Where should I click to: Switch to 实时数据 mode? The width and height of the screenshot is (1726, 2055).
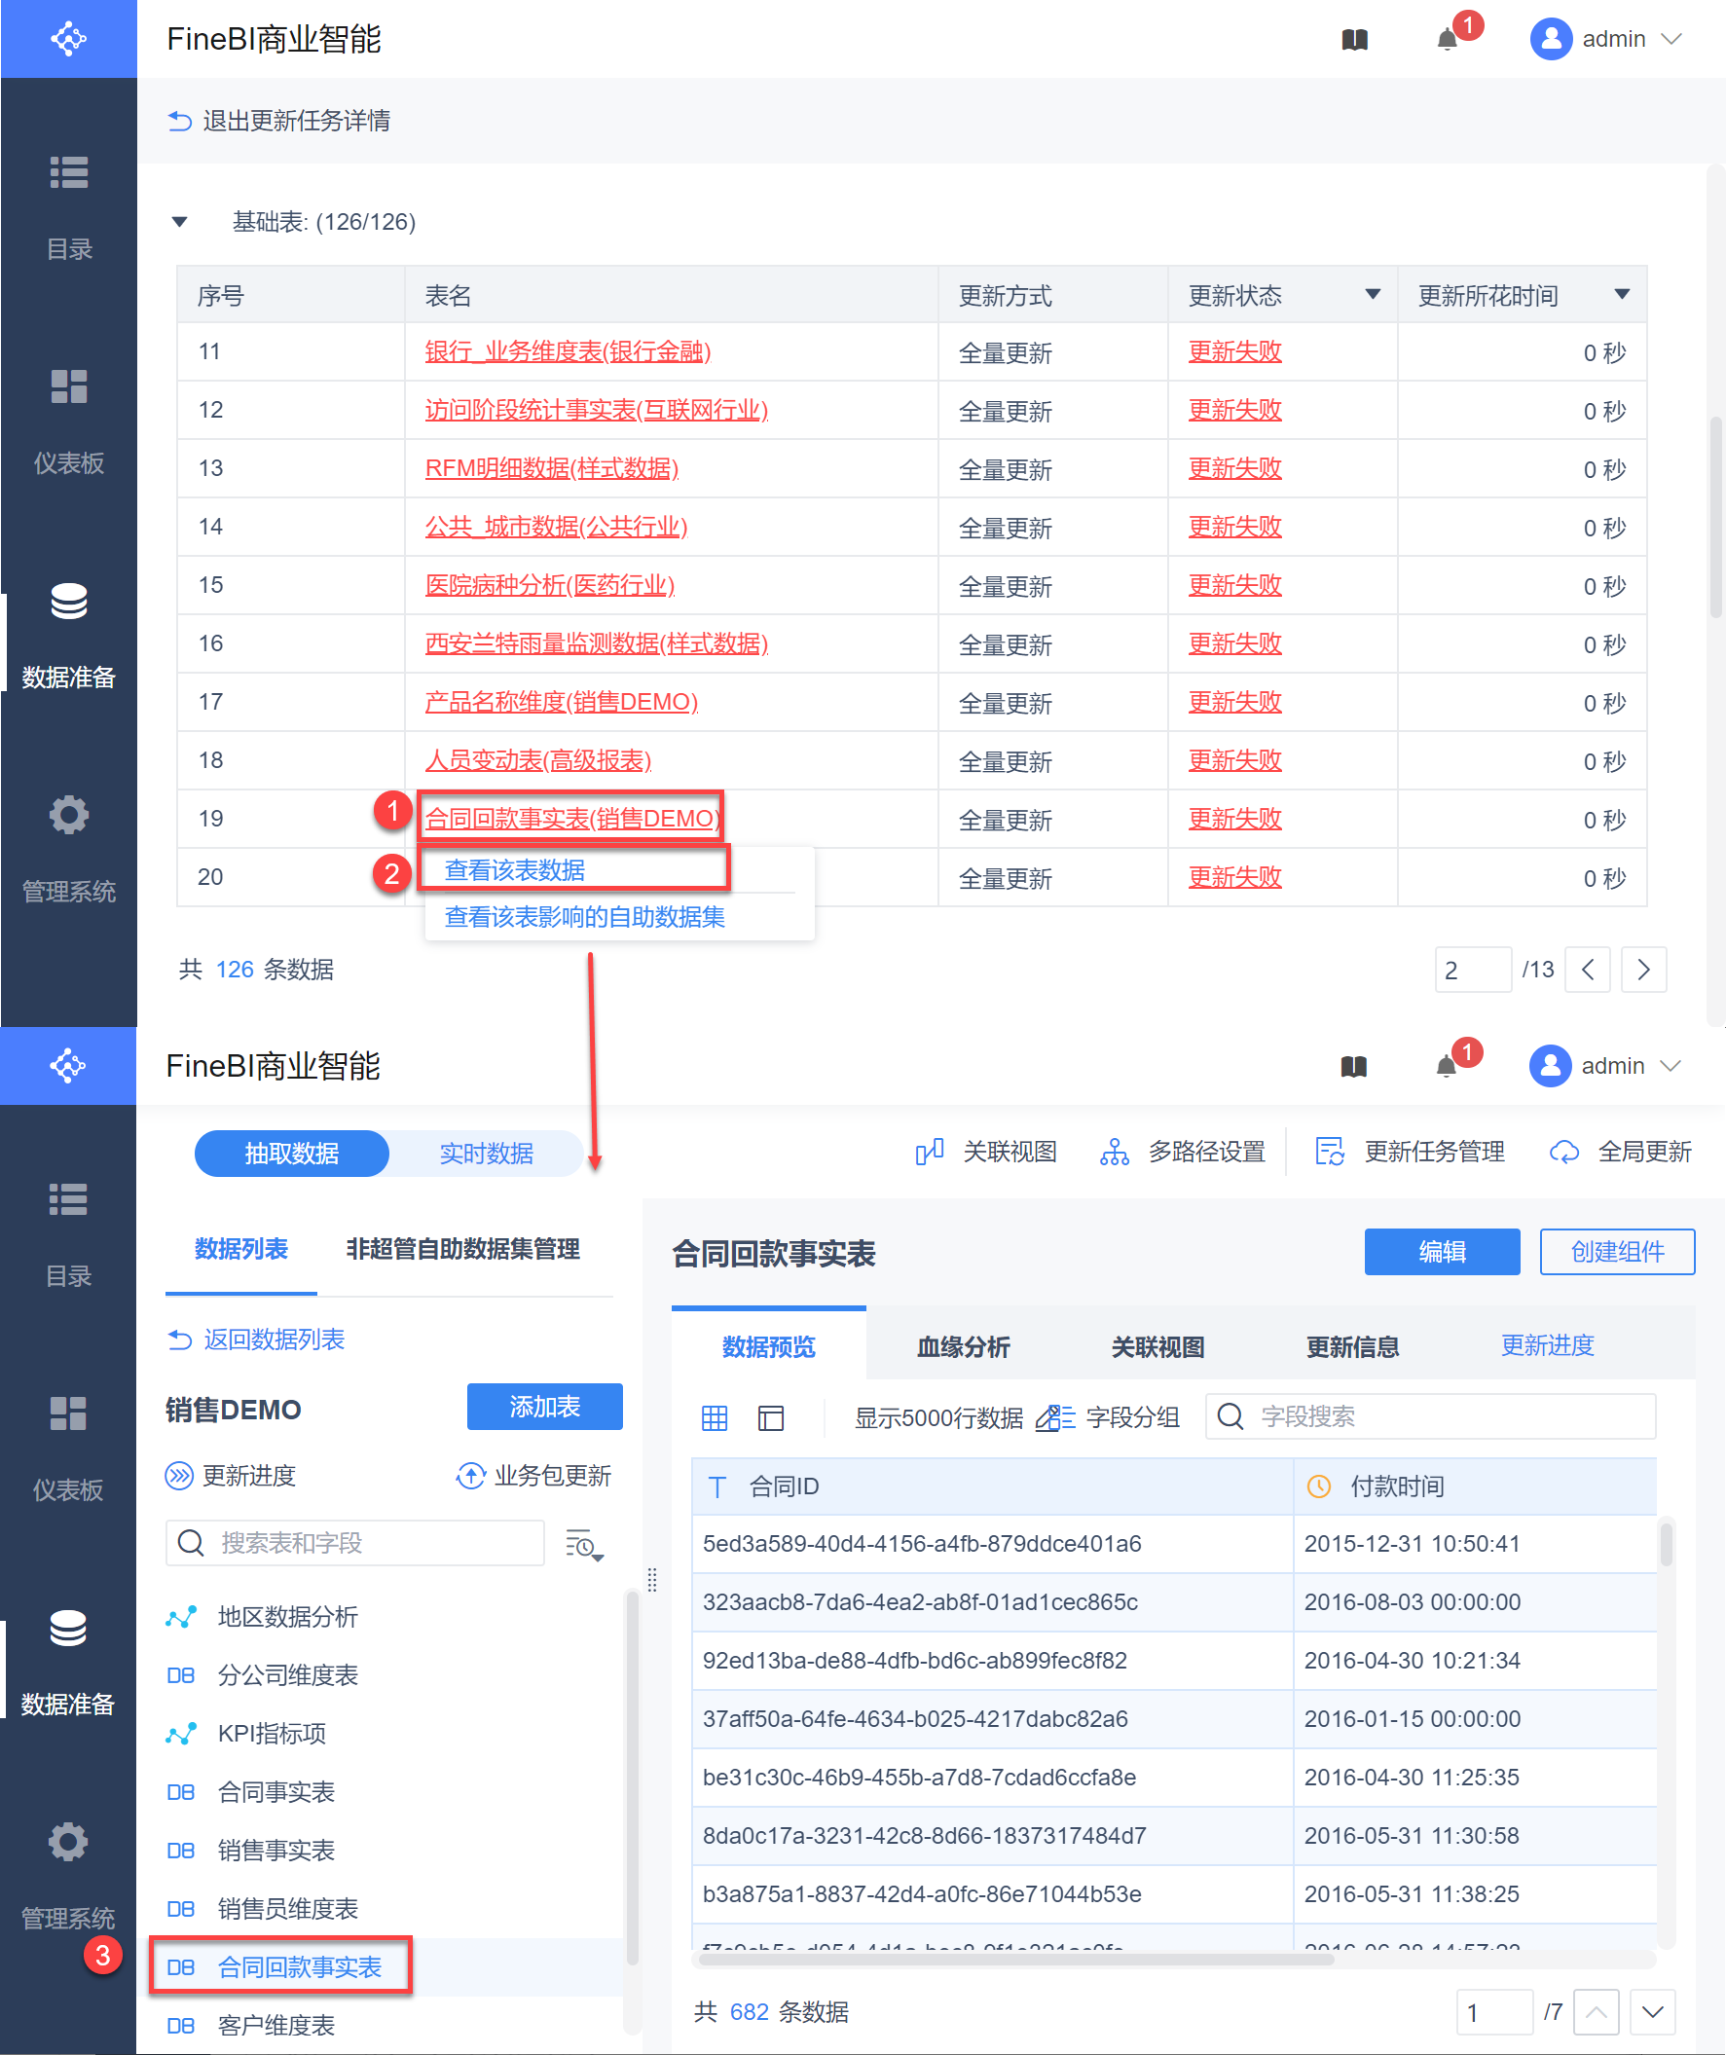point(487,1153)
